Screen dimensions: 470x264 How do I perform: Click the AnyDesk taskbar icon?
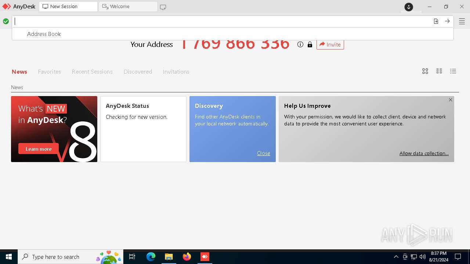tap(205, 257)
